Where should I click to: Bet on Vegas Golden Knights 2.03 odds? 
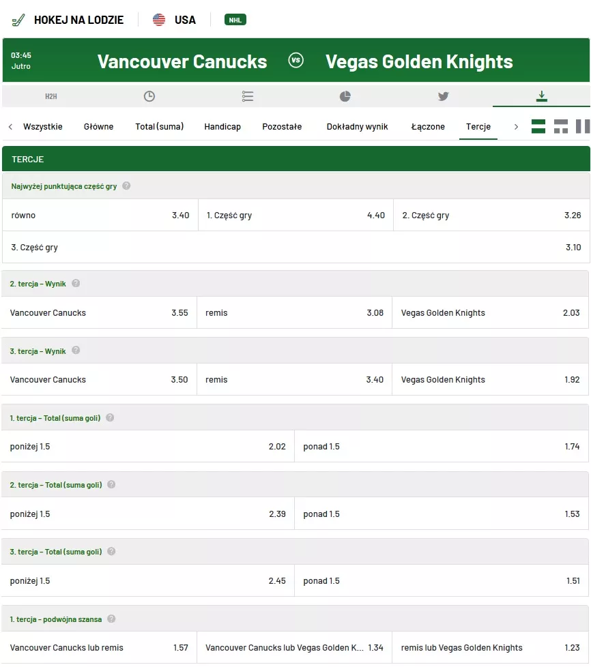(x=490, y=313)
